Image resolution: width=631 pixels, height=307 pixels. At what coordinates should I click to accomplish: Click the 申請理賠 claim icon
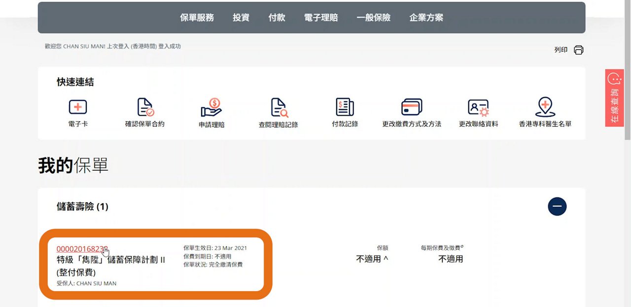[211, 107]
